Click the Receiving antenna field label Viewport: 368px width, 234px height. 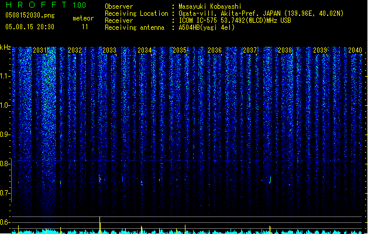coord(135,27)
